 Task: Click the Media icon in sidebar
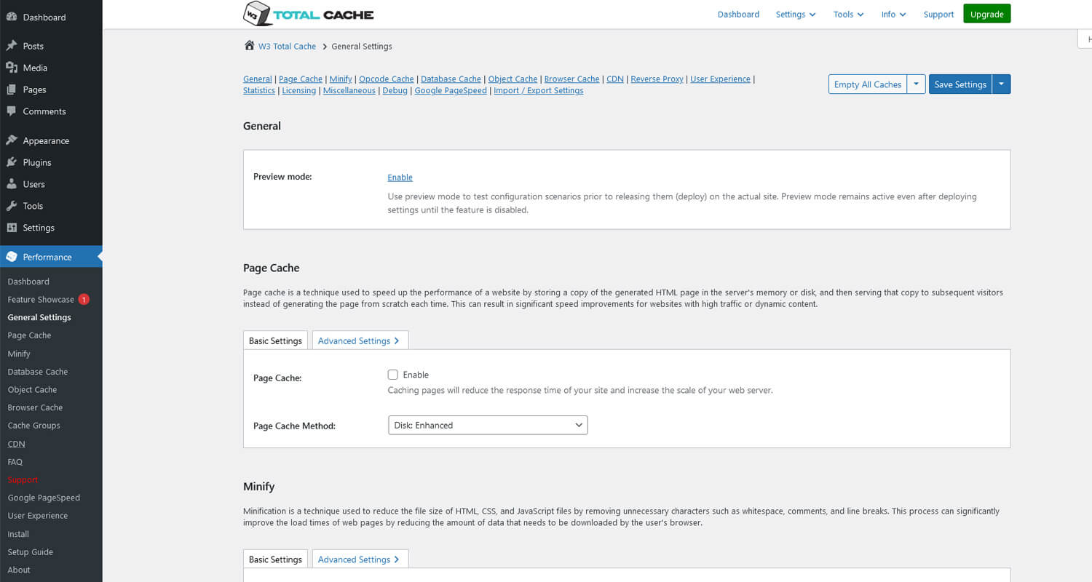tap(12, 68)
